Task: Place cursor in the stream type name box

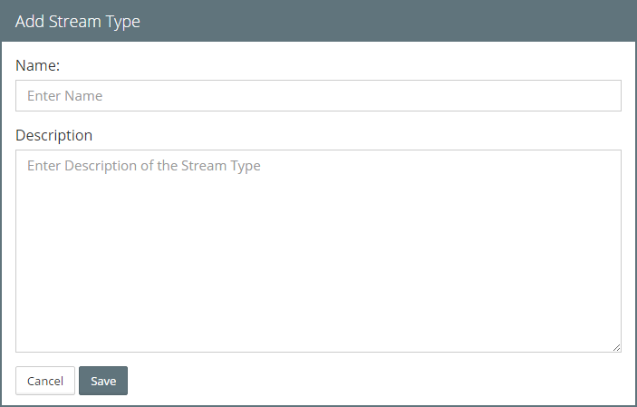Action: tap(318, 95)
